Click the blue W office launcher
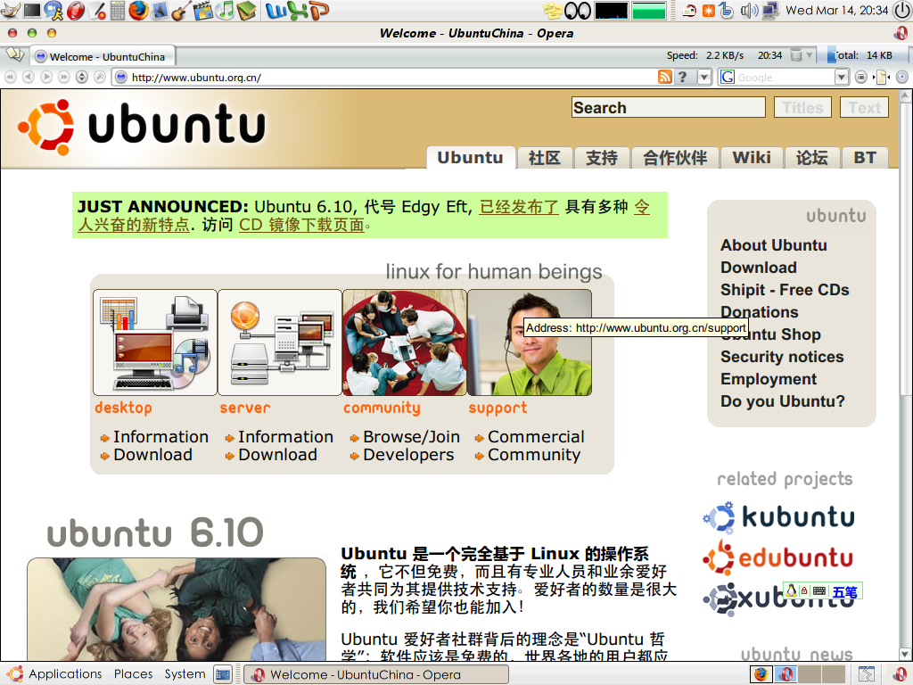Viewport: 913px width, 685px height. click(x=276, y=10)
